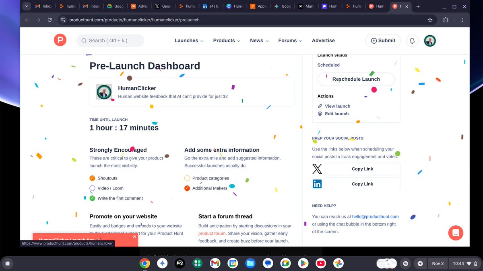
Task: Reload the page in Chrome
Action: [50, 20]
